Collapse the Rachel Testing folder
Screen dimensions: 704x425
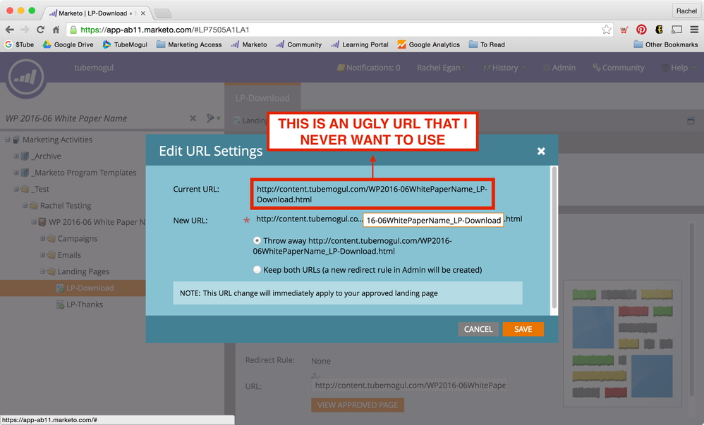(25, 206)
